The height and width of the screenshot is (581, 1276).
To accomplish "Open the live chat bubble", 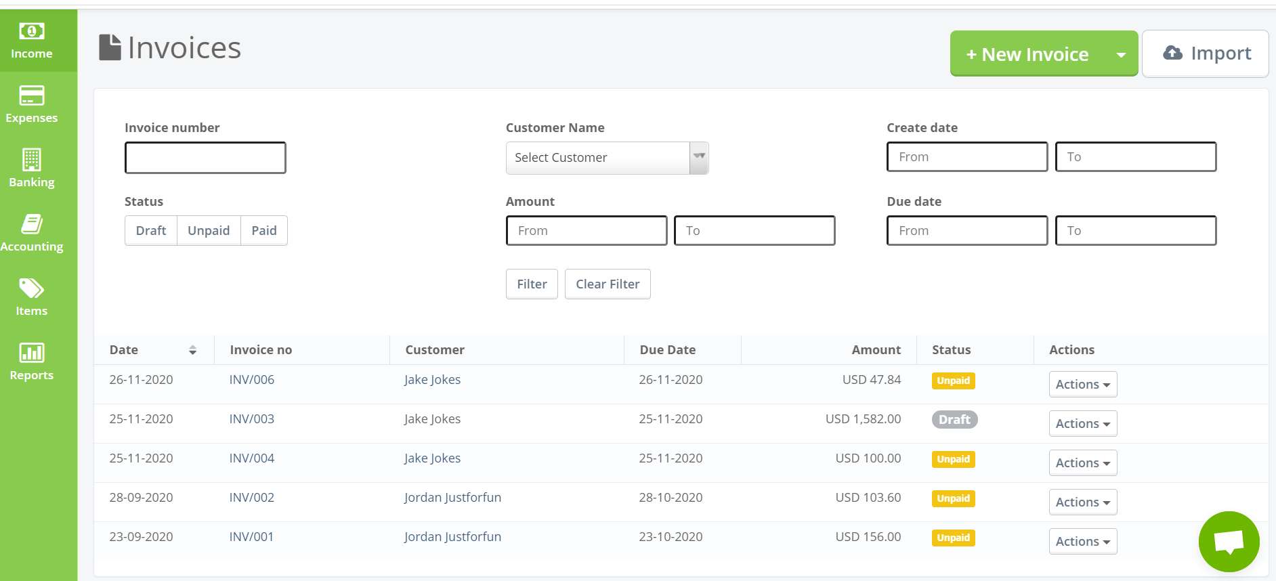I will click(1229, 542).
